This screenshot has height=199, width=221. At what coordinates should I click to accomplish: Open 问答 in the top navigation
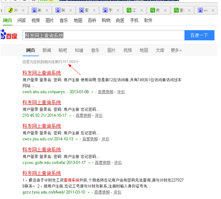tap(22, 21)
